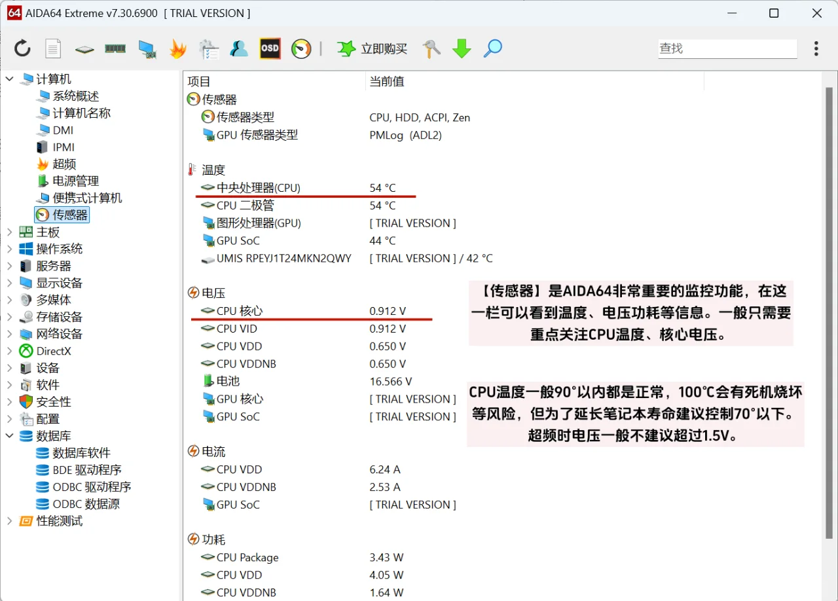
Task: Expand the 显示设备 tree node
Action: point(9,283)
